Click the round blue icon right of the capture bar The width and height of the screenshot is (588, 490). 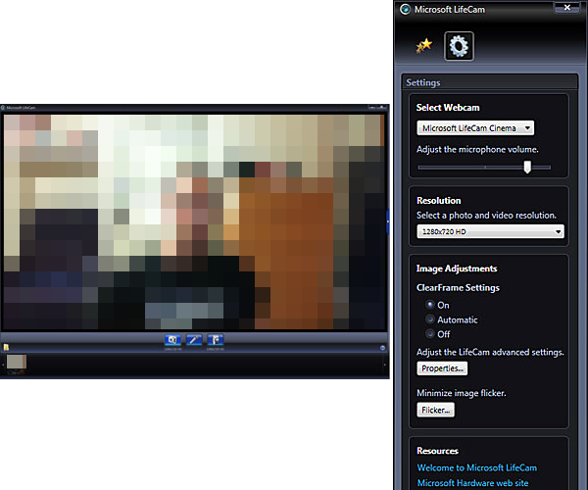point(382,348)
